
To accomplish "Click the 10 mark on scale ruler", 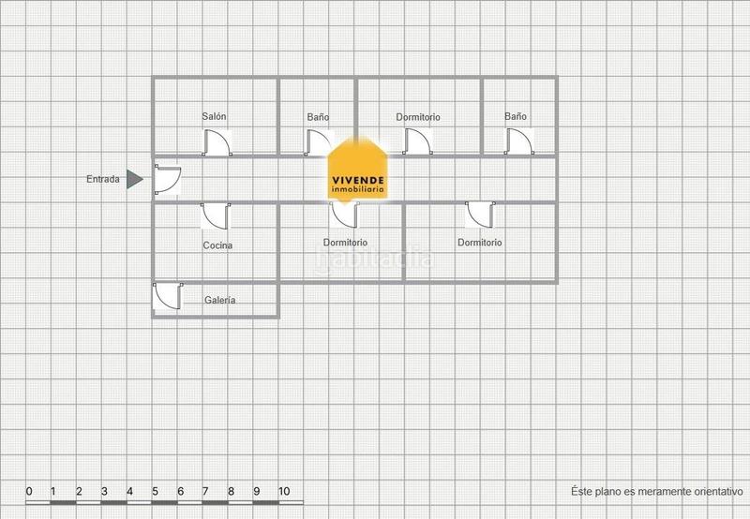I will coord(284,491).
